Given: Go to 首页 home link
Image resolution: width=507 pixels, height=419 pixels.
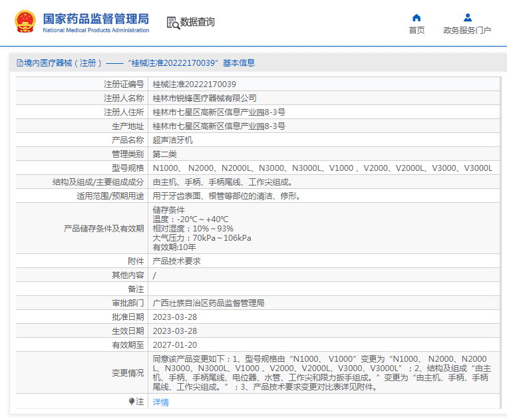Looking at the screenshot, I should click(417, 30).
